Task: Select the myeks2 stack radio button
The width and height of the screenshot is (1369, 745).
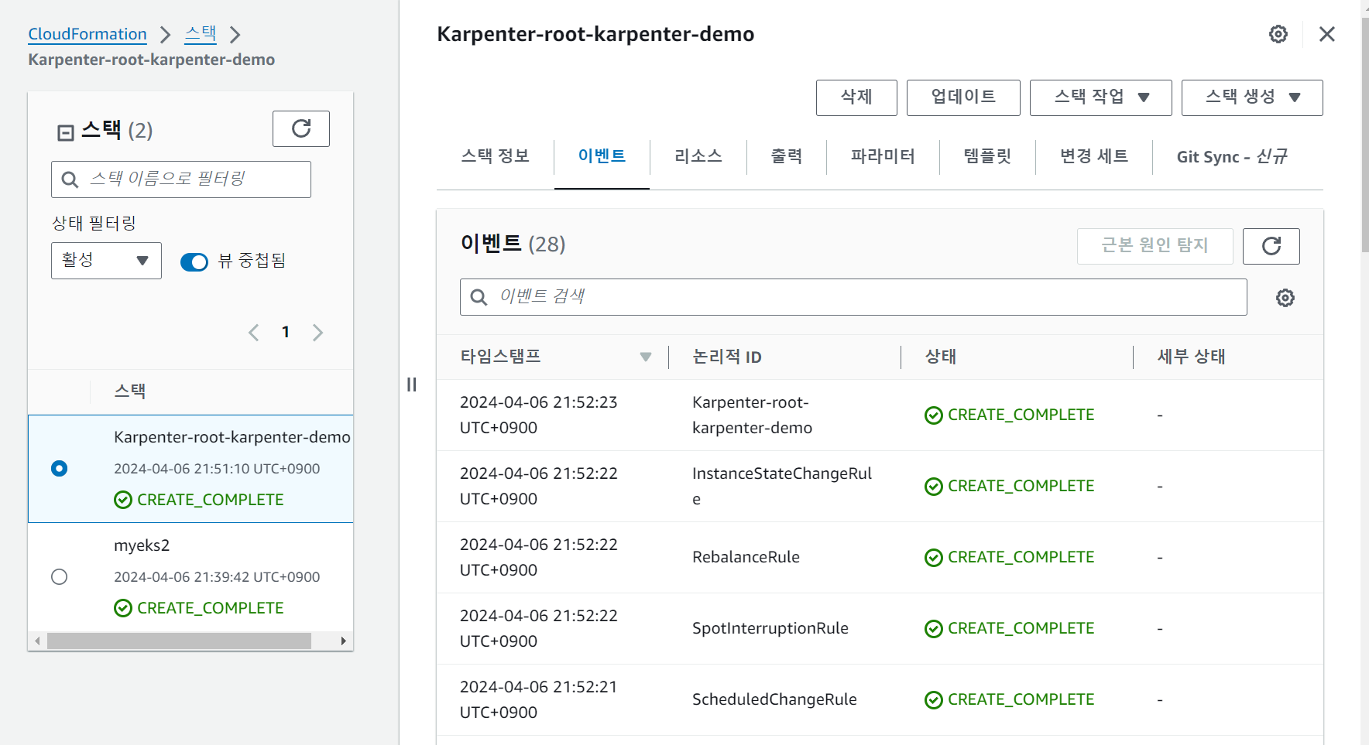Action: tap(59, 577)
